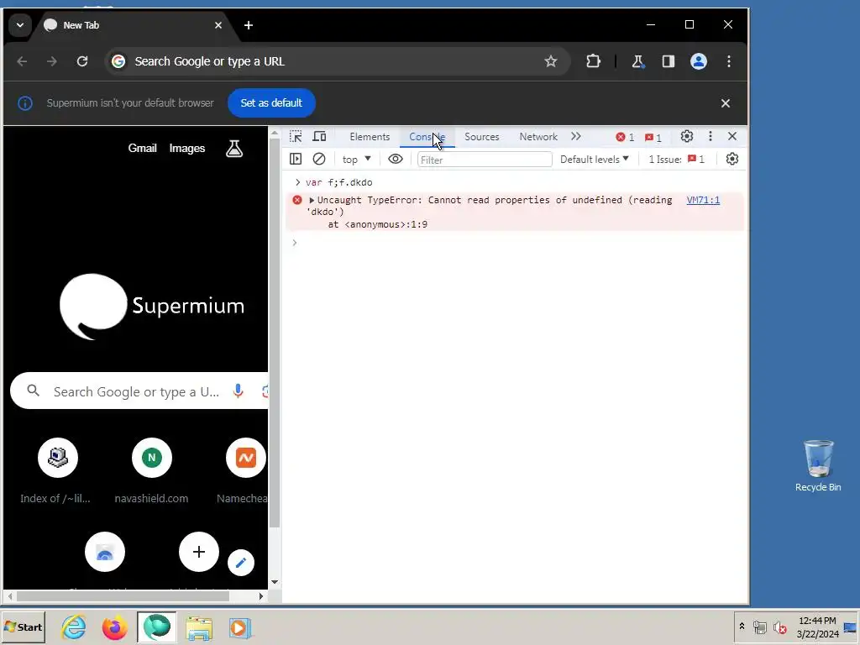Image resolution: width=860 pixels, height=645 pixels.
Task: Close the New Tab tab
Action: coord(218,25)
